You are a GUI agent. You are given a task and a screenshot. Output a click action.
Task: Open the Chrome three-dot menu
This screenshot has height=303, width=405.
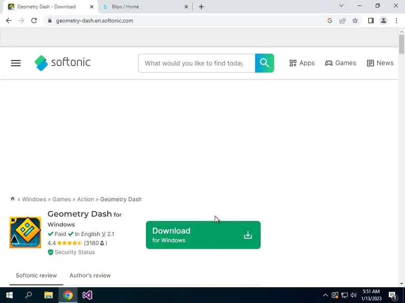click(396, 21)
